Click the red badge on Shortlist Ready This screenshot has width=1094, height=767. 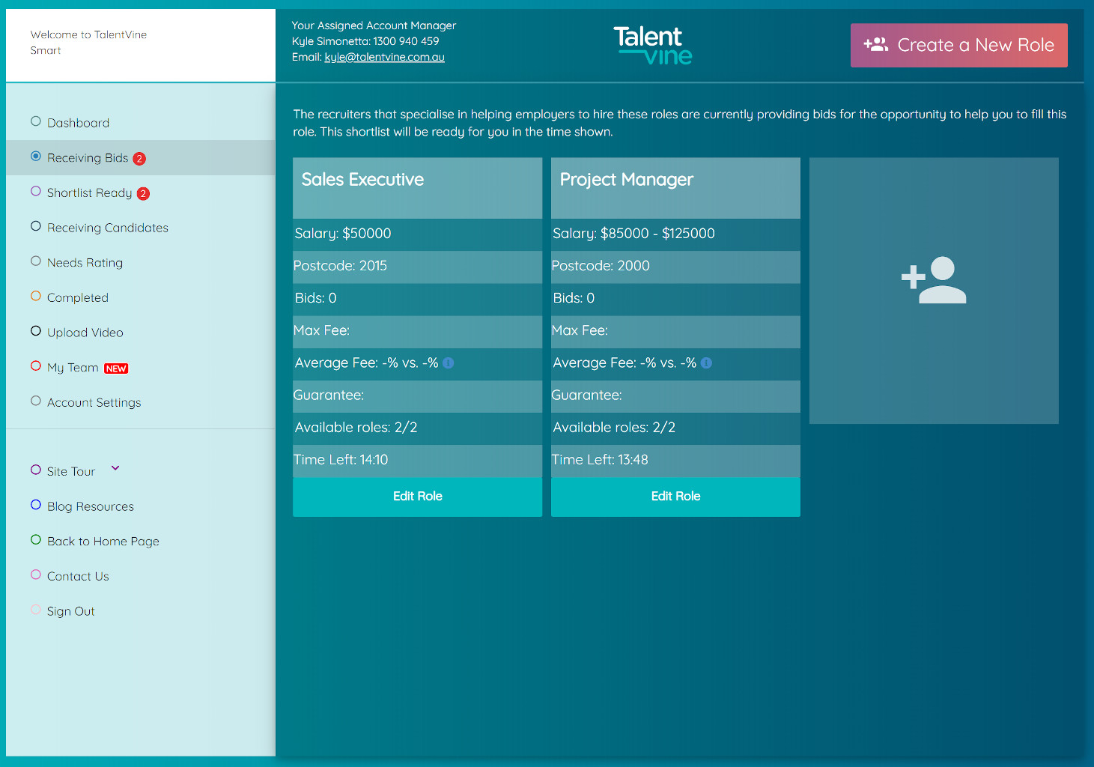(x=143, y=194)
